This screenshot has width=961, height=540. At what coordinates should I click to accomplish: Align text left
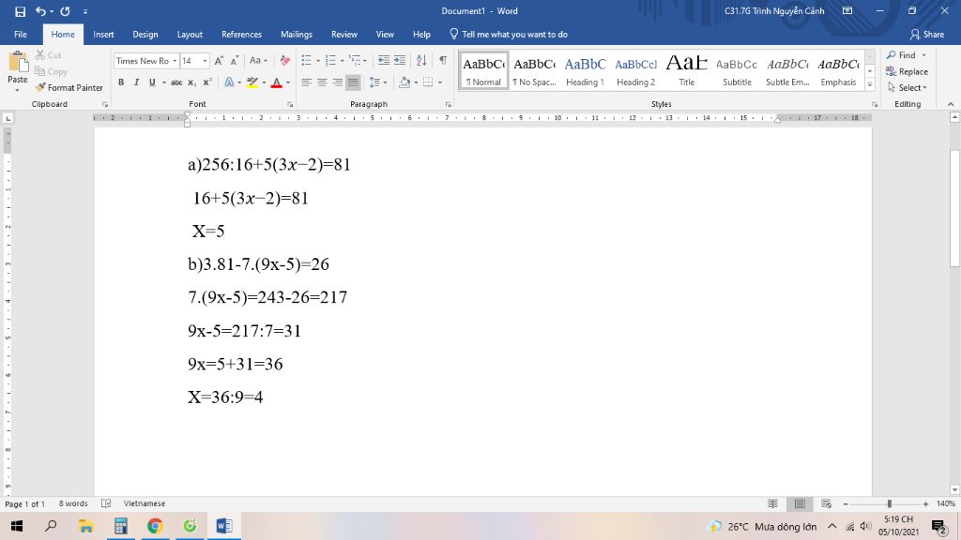pos(307,82)
